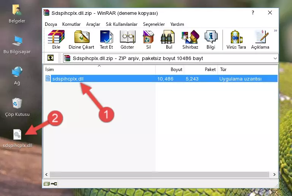
Task: Click the horizontal scrollbar right arrow
Action: [274, 175]
